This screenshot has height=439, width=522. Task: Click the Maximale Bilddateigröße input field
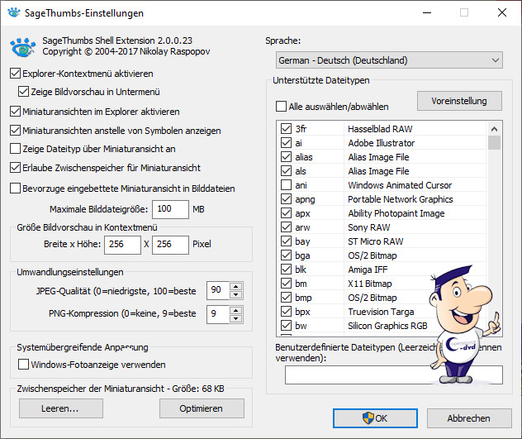point(172,209)
